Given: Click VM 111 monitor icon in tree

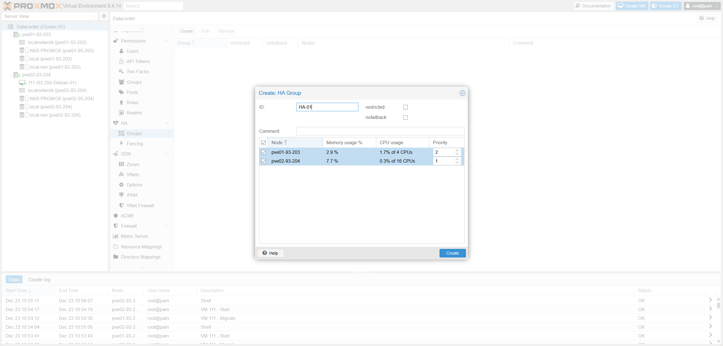Looking at the screenshot, I should (x=22, y=83).
